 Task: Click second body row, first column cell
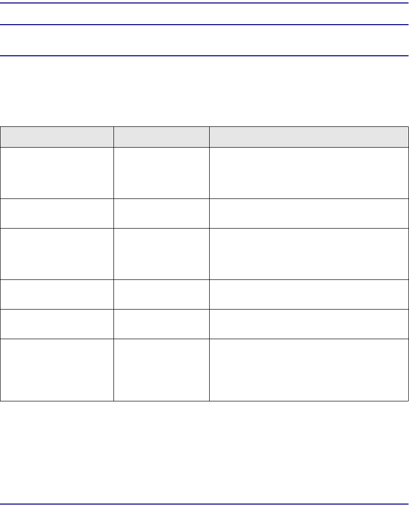click(x=57, y=214)
